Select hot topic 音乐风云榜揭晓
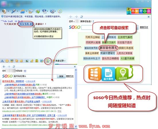Viewport: 158px width, 129px height. pos(110,58)
